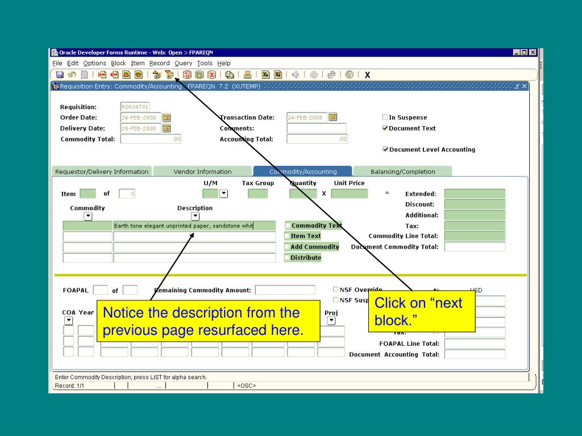
Task: Click the Unit Price input field
Action: click(350, 194)
